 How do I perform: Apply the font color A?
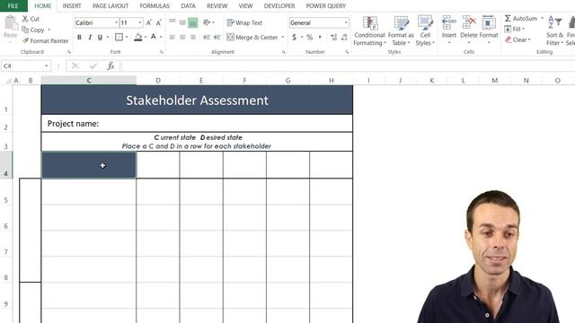[x=154, y=37]
